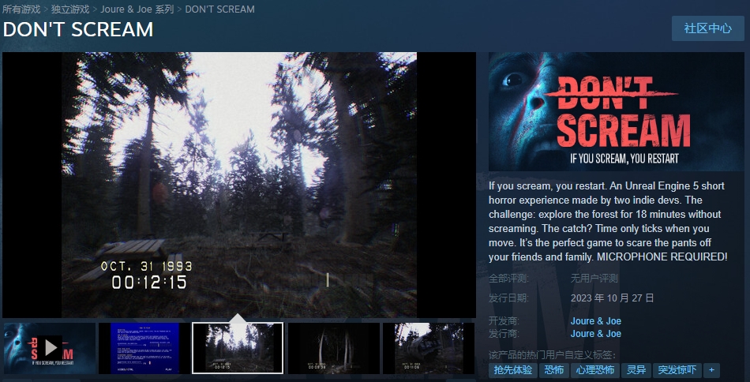Add a tag with the plus button
Viewport: 750px width, 382px height.
tap(711, 370)
